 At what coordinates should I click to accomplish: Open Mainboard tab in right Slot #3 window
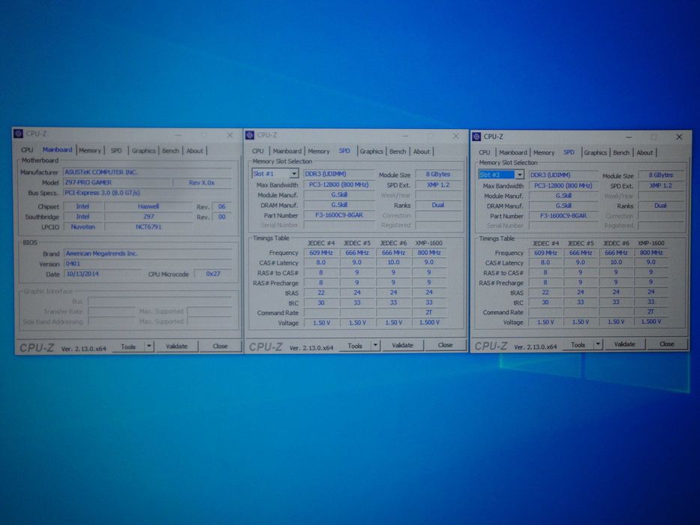tap(513, 153)
